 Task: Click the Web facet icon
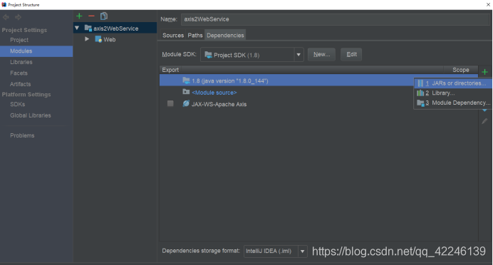(98, 39)
